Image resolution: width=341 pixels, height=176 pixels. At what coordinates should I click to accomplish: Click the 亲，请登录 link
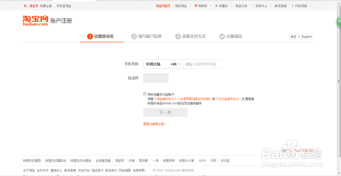point(31,6)
